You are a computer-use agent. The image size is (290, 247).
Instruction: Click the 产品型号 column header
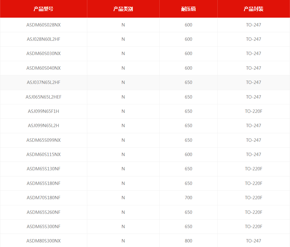[43, 9]
